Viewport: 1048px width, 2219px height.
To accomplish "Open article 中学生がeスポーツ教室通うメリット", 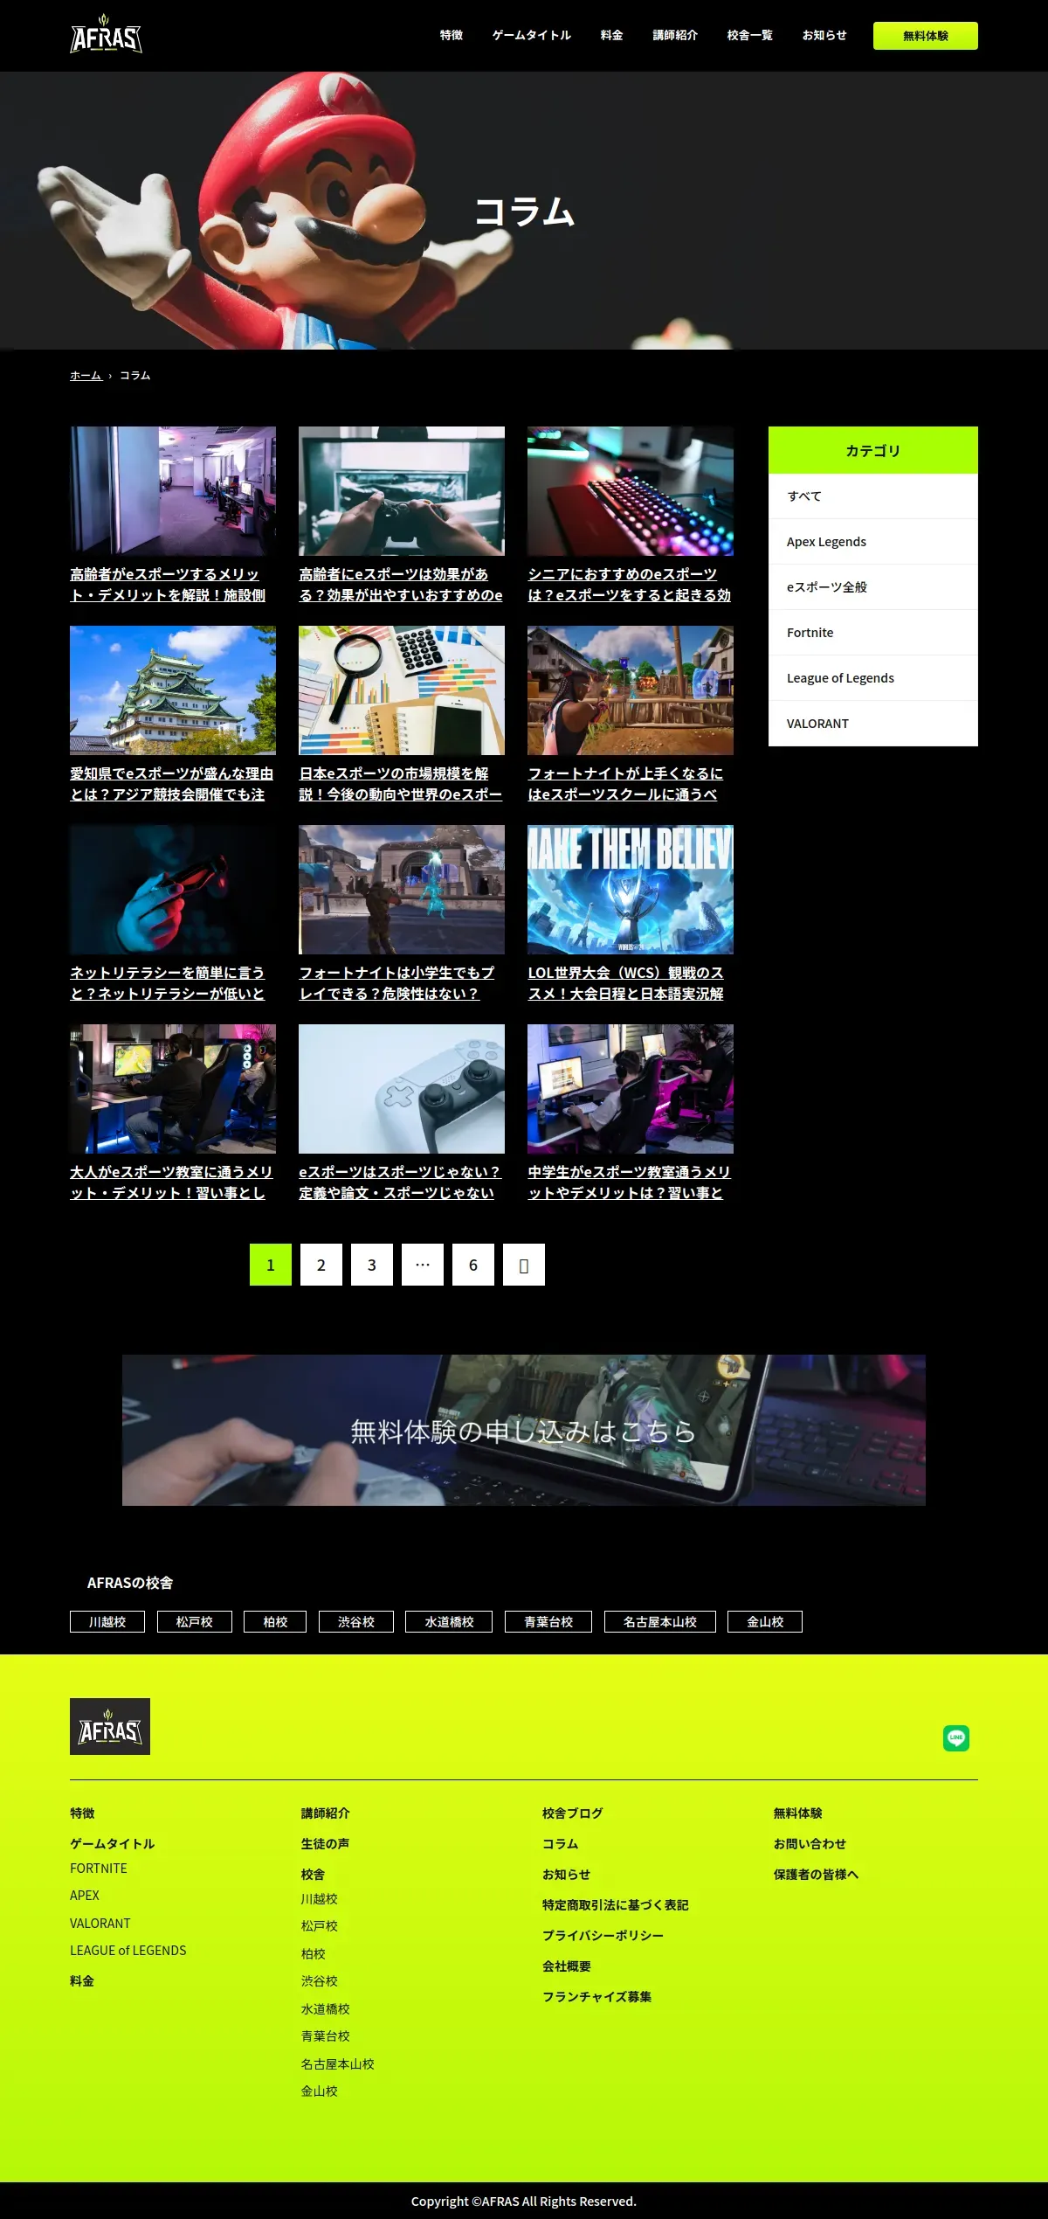I will 629,1182.
